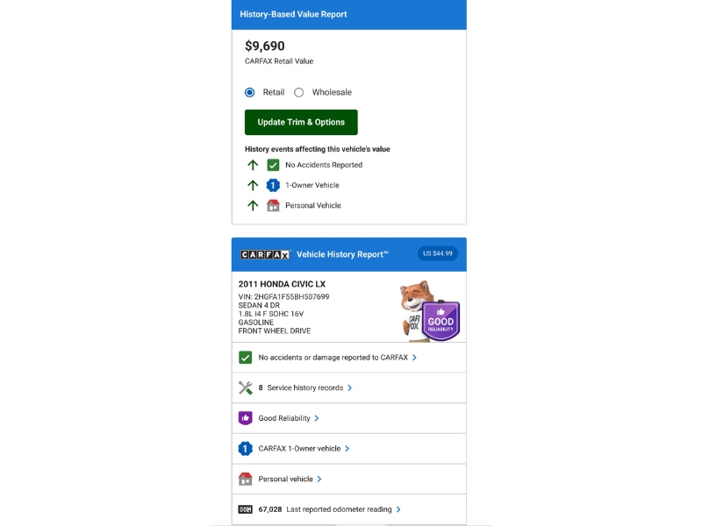Click the CARFAX fox Good Reliability badge
This screenshot has height=526, width=702.
tap(429, 311)
